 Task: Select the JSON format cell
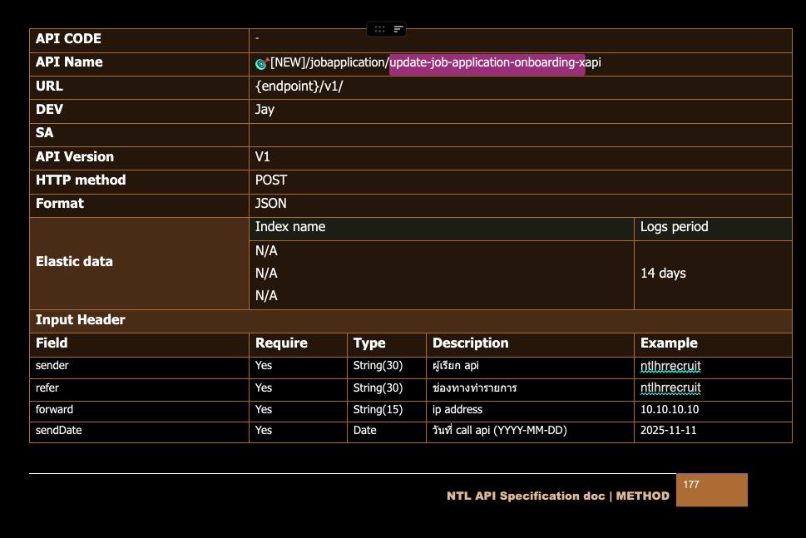click(x=271, y=204)
